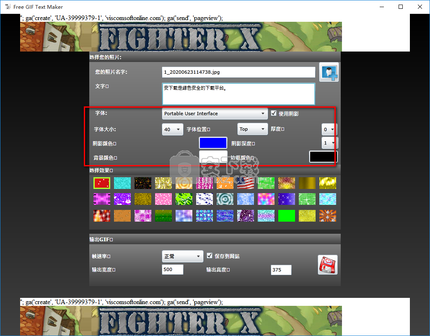Pick the dark blue effect with white crosses
The image size is (430, 336).
[287, 199]
